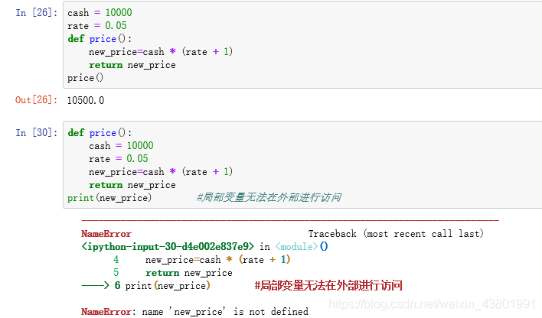Click the line 'rate = 0.05' in cell 26

pyautogui.click(x=96, y=26)
